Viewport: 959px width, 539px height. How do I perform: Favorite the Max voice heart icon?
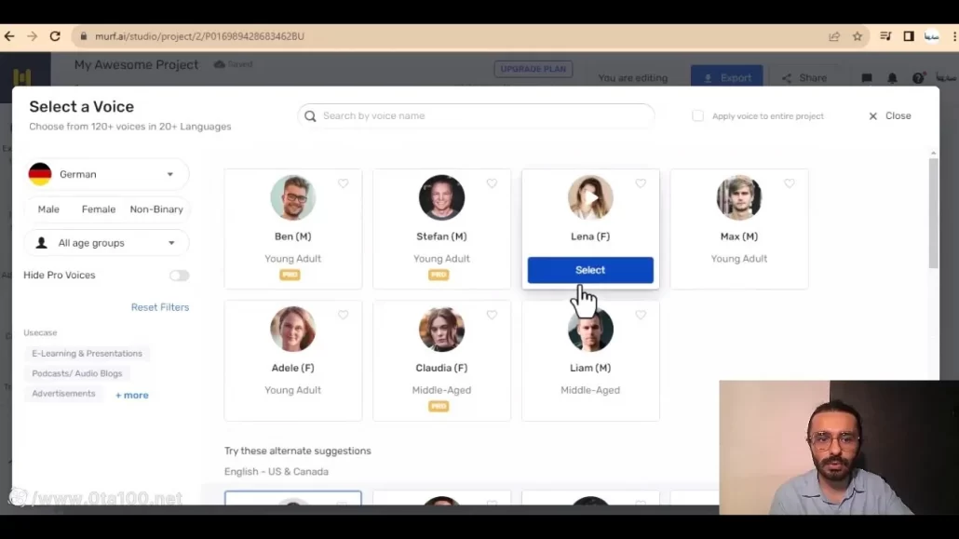(790, 184)
